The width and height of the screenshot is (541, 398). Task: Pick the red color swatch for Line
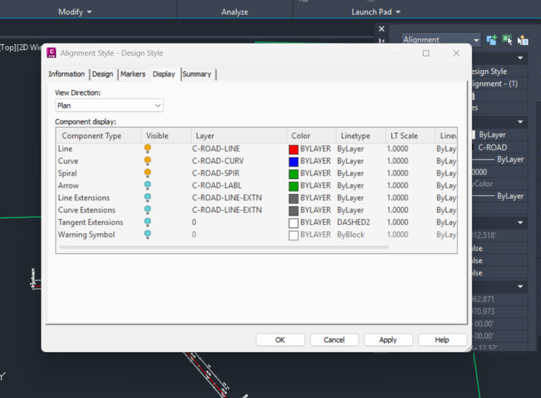pos(294,149)
